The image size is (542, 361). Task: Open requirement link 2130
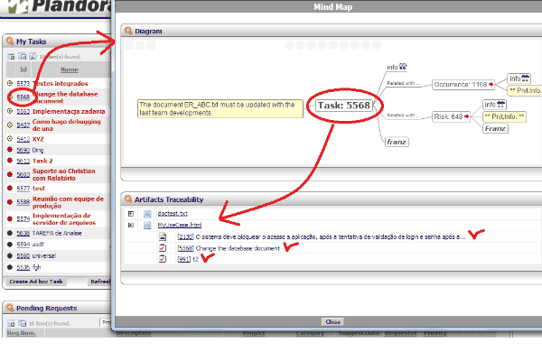(x=185, y=236)
